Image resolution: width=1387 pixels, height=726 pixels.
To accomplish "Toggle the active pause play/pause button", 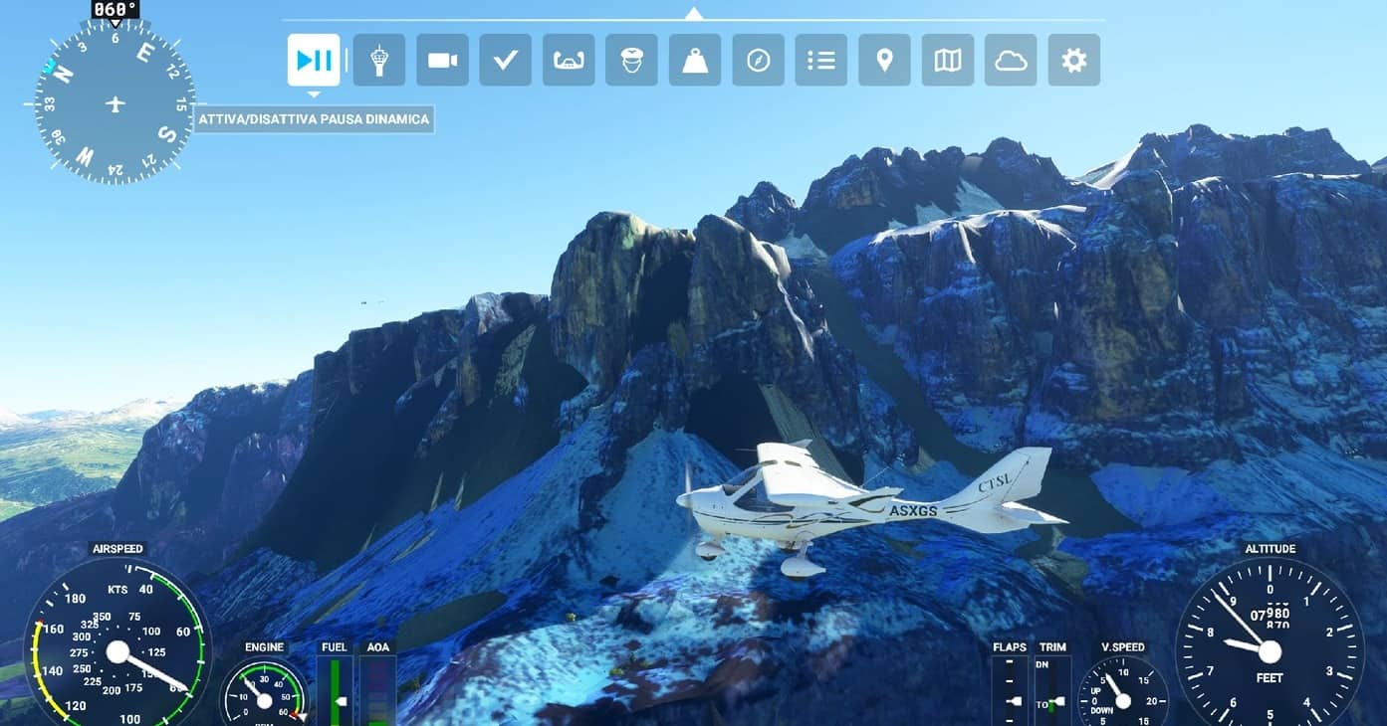I will [314, 60].
